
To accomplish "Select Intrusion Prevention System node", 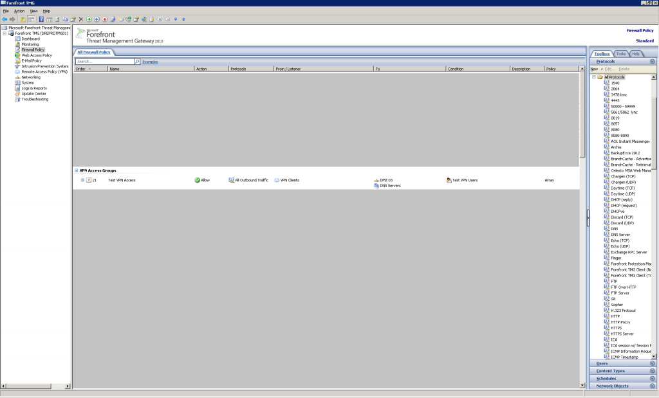I will click(44, 66).
